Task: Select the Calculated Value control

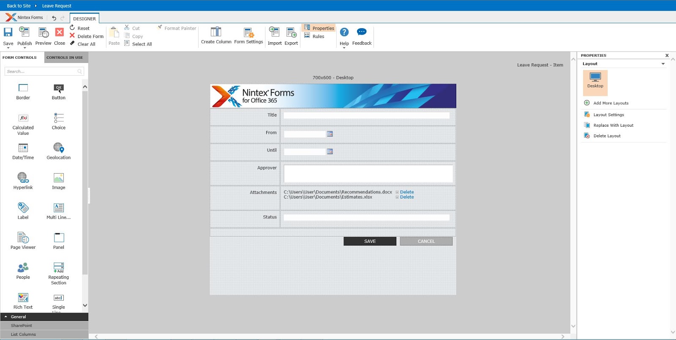Action: click(x=23, y=124)
